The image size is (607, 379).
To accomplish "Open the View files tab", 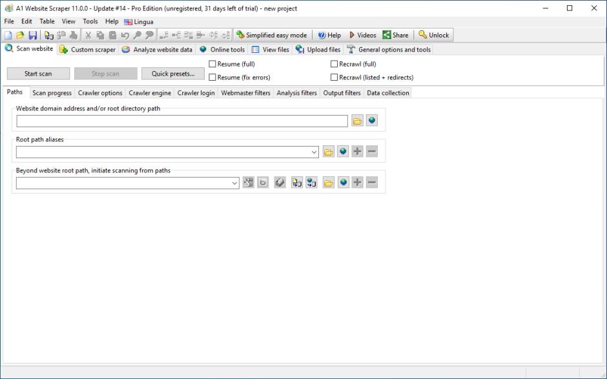I will 271,50.
